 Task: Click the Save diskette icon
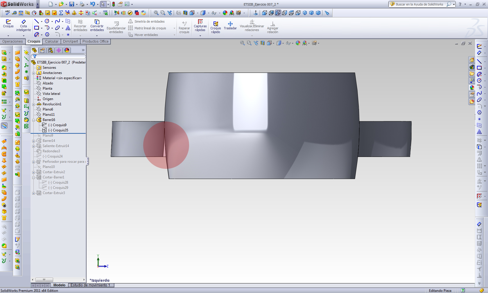[x=71, y=4]
